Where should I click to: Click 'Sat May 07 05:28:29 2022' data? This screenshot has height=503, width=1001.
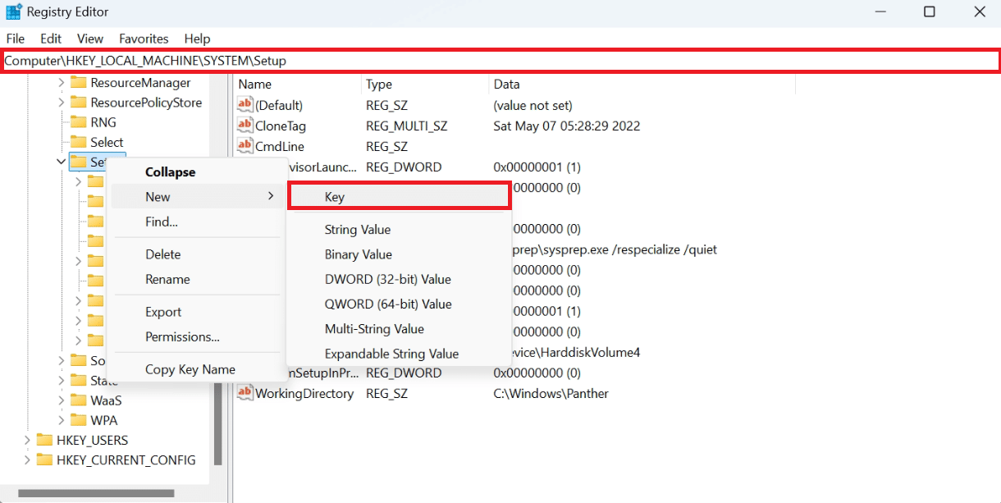click(x=567, y=126)
